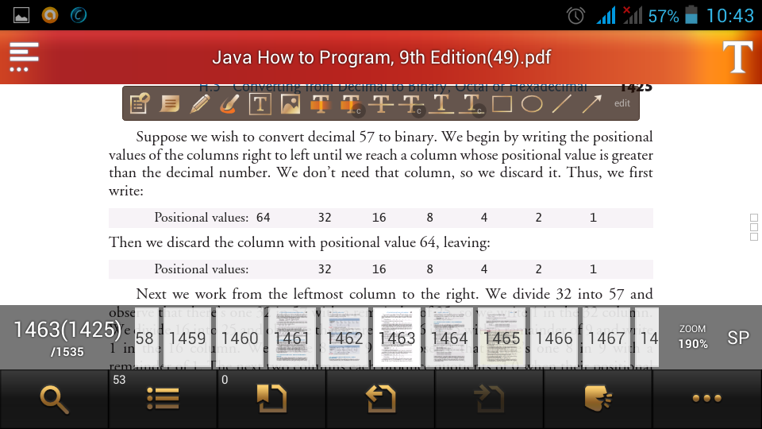Screen dimensions: 762x429
Task: Open the search magnifier tool
Action: [54, 400]
